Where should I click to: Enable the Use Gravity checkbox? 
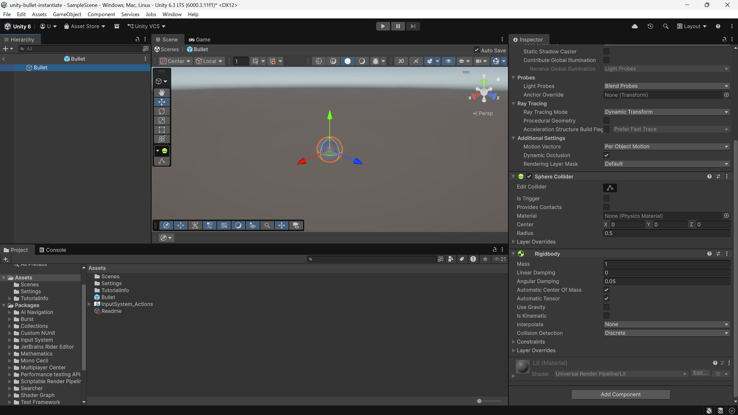pyautogui.click(x=606, y=307)
